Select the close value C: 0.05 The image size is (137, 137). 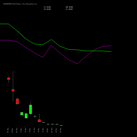(x=47, y=7)
